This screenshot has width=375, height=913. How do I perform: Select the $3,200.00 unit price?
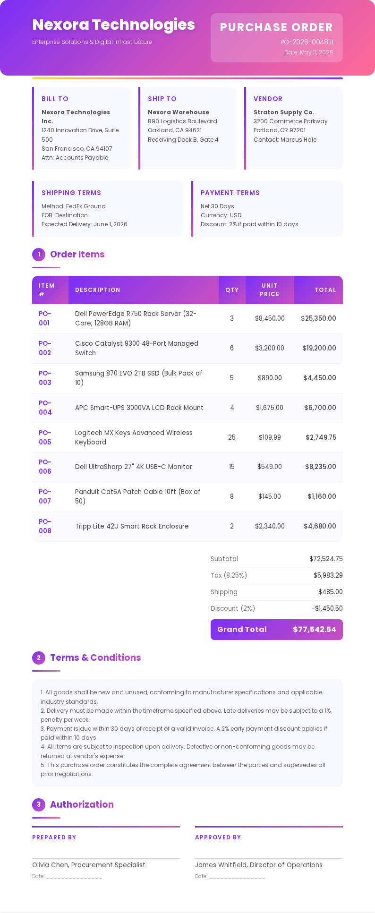[270, 348]
